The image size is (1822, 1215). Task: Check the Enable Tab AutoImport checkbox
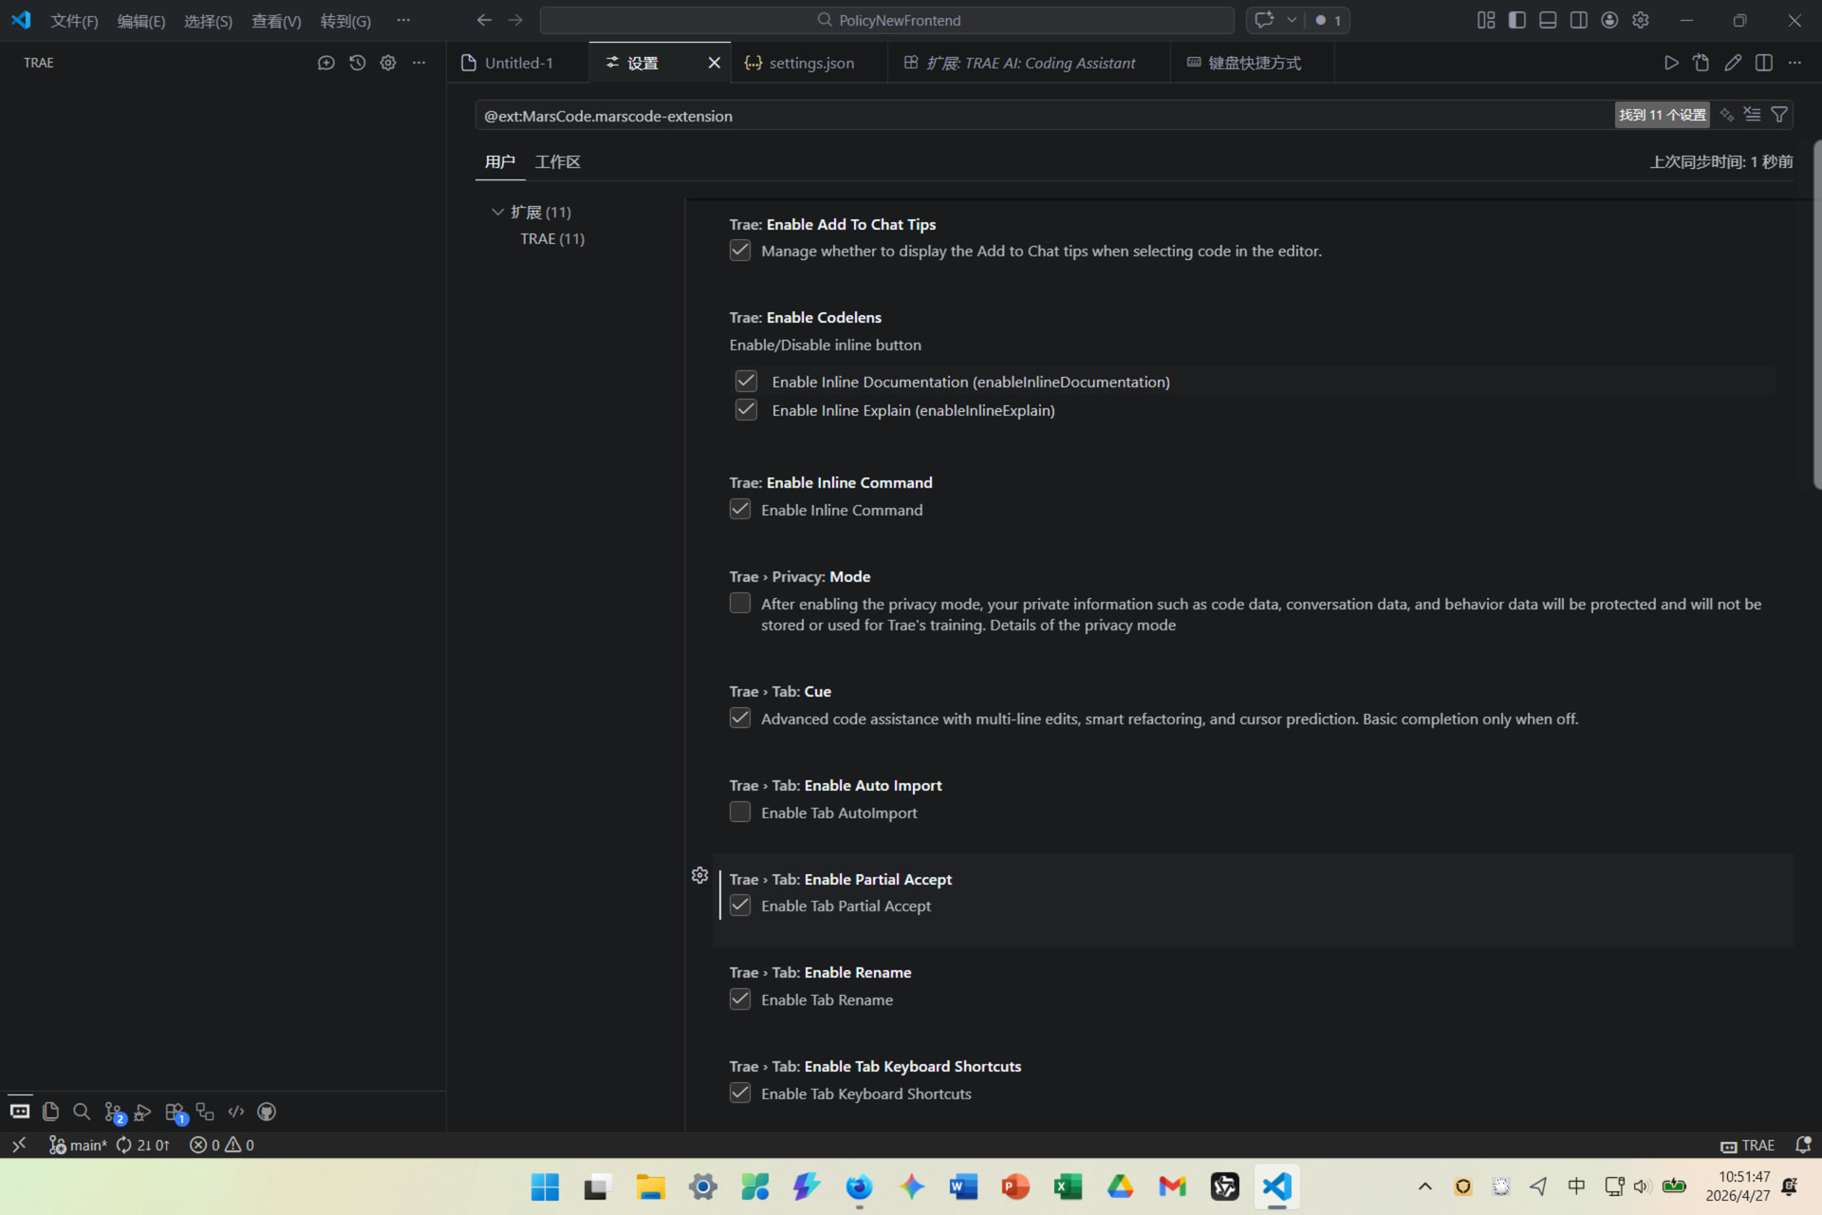coord(740,813)
